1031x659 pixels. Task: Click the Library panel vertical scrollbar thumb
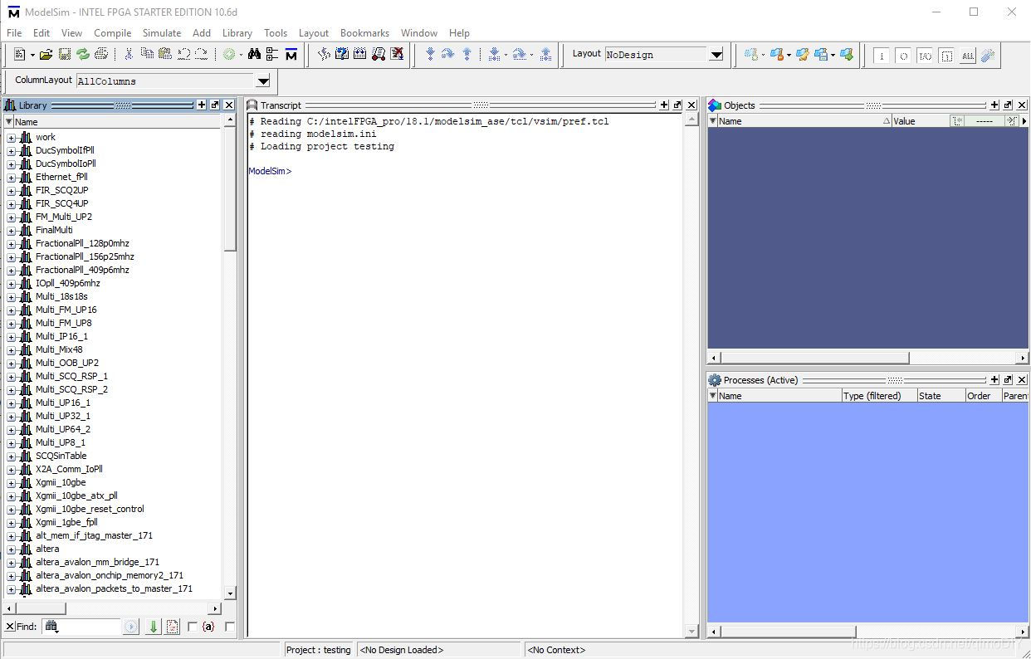231,189
